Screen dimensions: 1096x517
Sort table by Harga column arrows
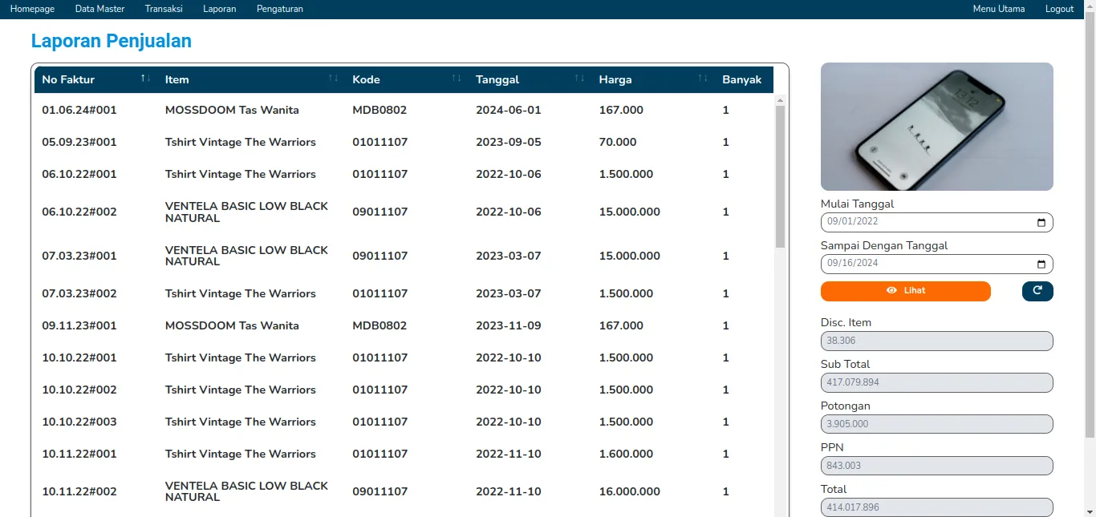(x=703, y=79)
